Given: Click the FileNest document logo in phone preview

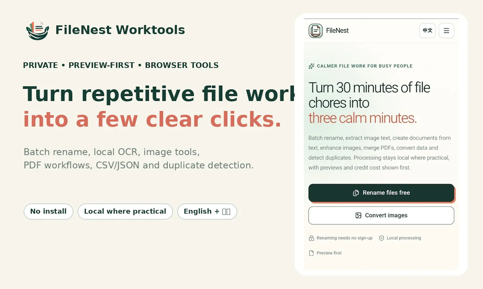Looking at the screenshot, I should click(x=315, y=31).
